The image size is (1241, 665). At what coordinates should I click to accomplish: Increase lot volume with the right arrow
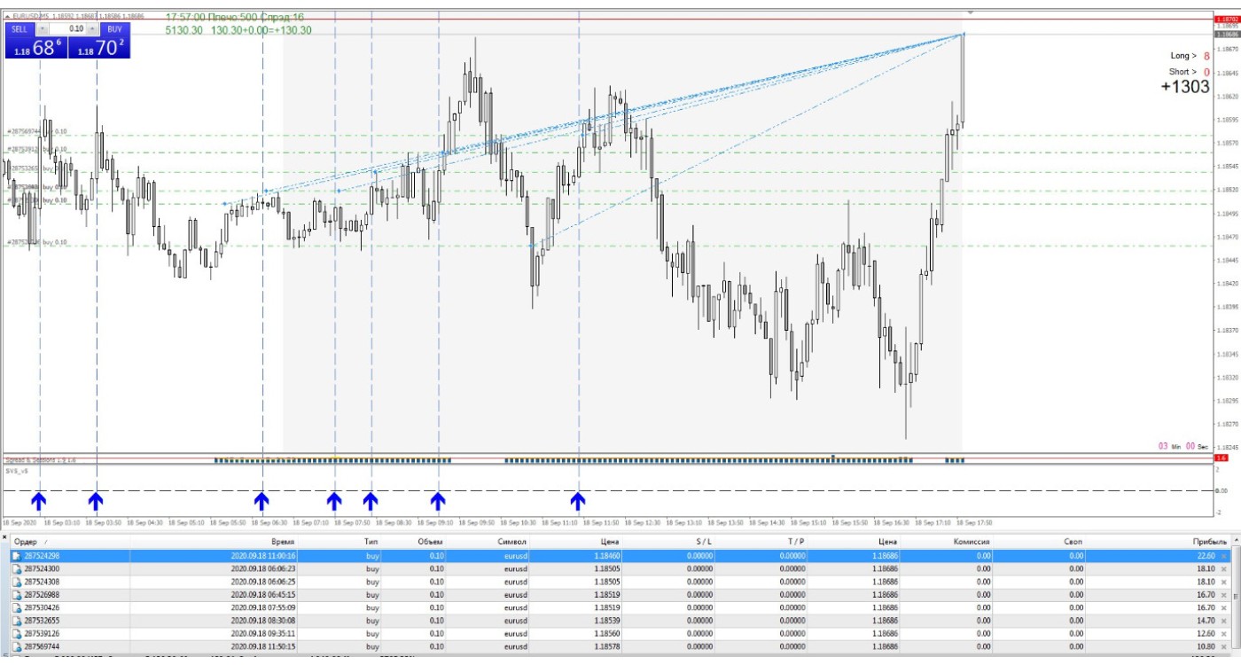pyautogui.click(x=92, y=28)
